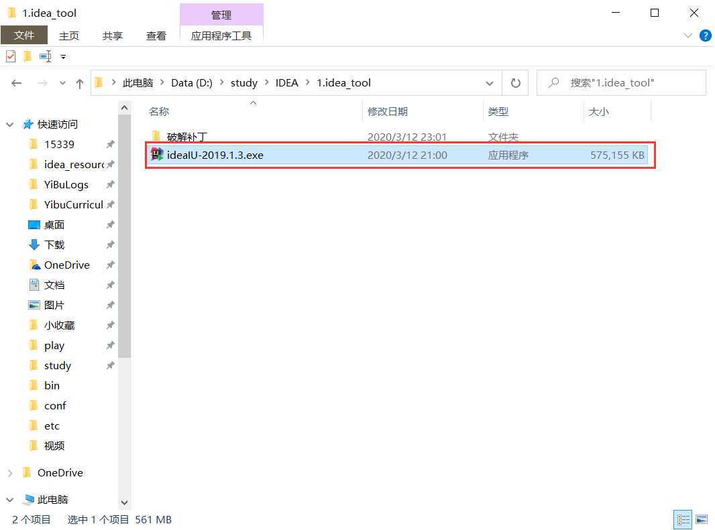This screenshot has height=530, width=715.
Task: Switch to large icons view layout
Action: 702,519
